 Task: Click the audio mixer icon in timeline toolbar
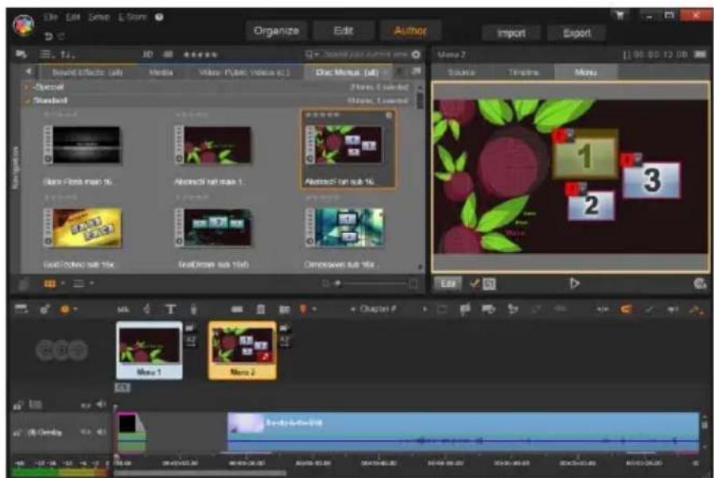point(123,309)
